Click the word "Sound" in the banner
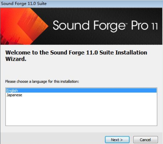 click(71, 25)
